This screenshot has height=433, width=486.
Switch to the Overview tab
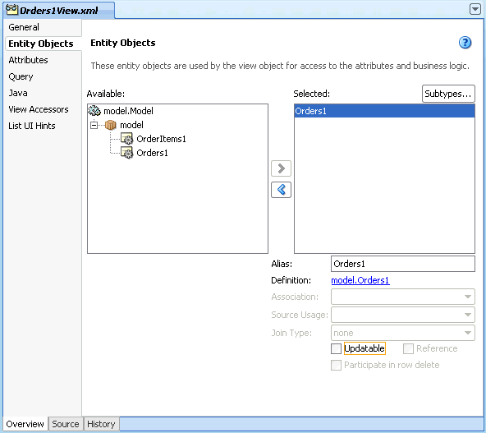[x=25, y=424]
